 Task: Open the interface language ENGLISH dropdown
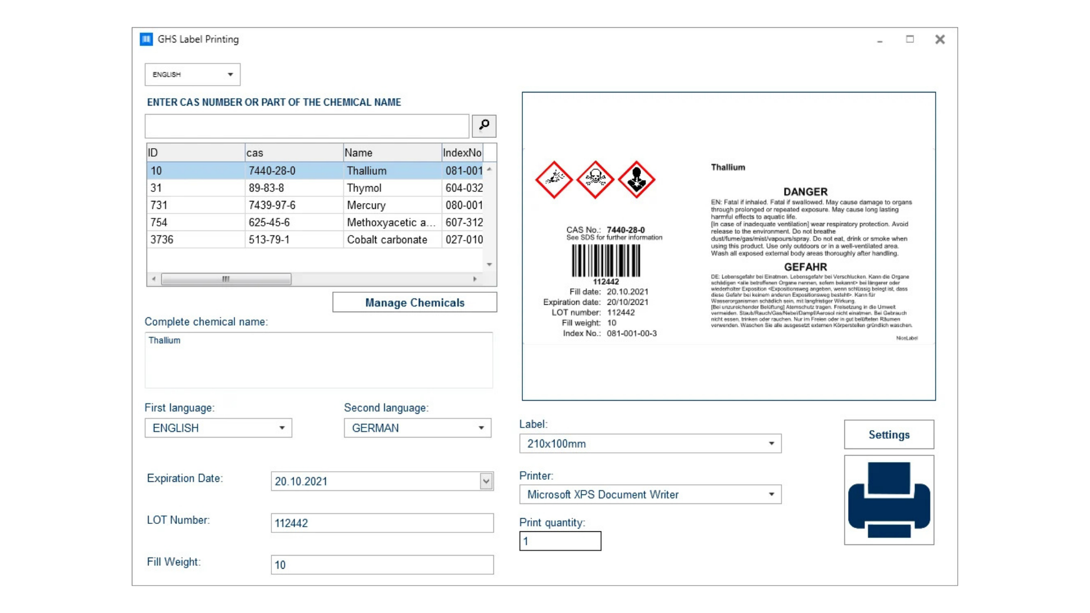pos(192,74)
